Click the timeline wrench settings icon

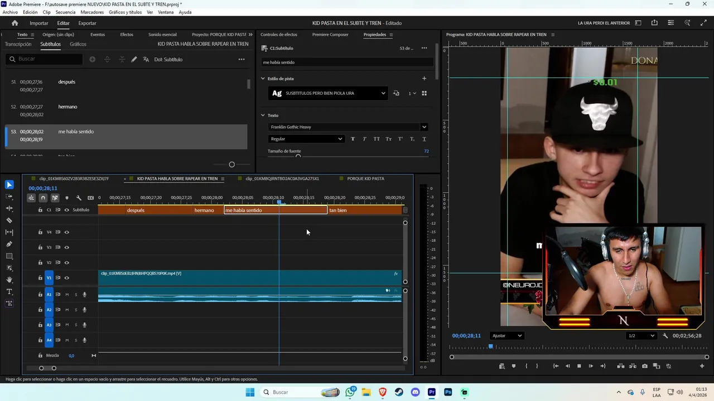[x=79, y=198]
